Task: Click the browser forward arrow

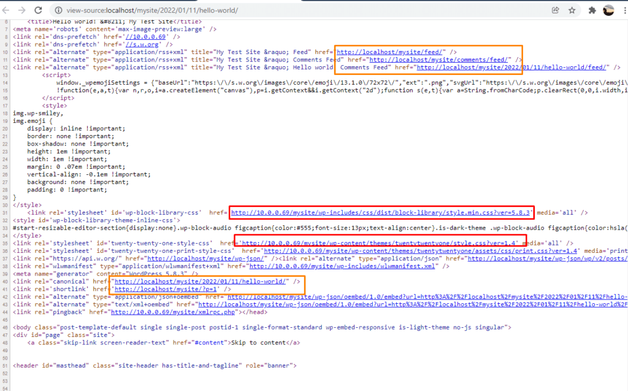Action: (x=23, y=10)
